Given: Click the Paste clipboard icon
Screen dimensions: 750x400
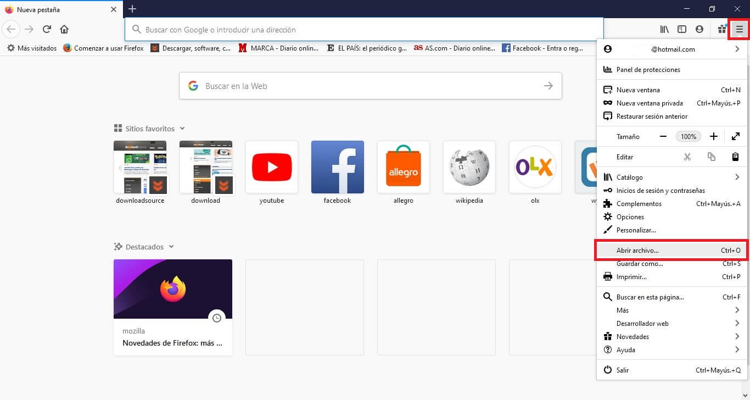Looking at the screenshot, I should point(736,157).
